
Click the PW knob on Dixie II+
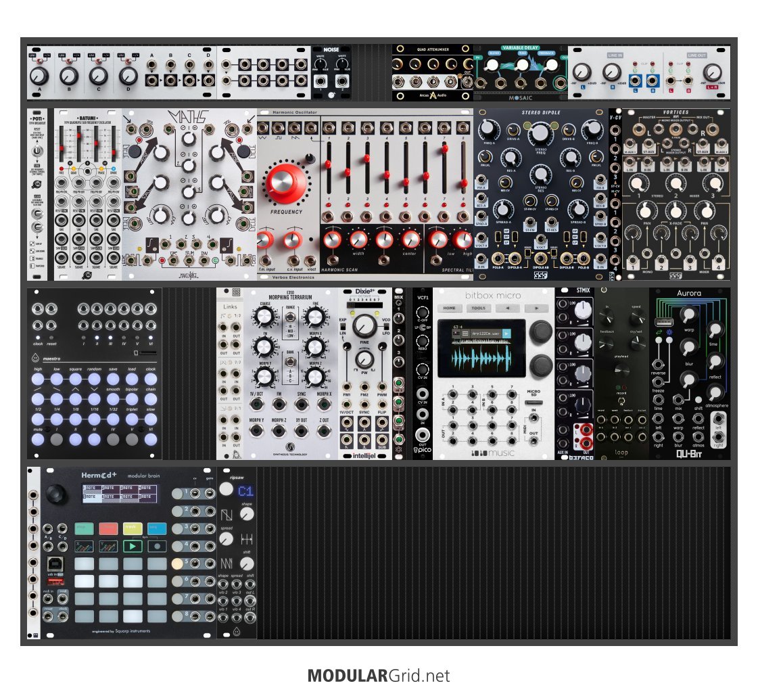(x=364, y=359)
